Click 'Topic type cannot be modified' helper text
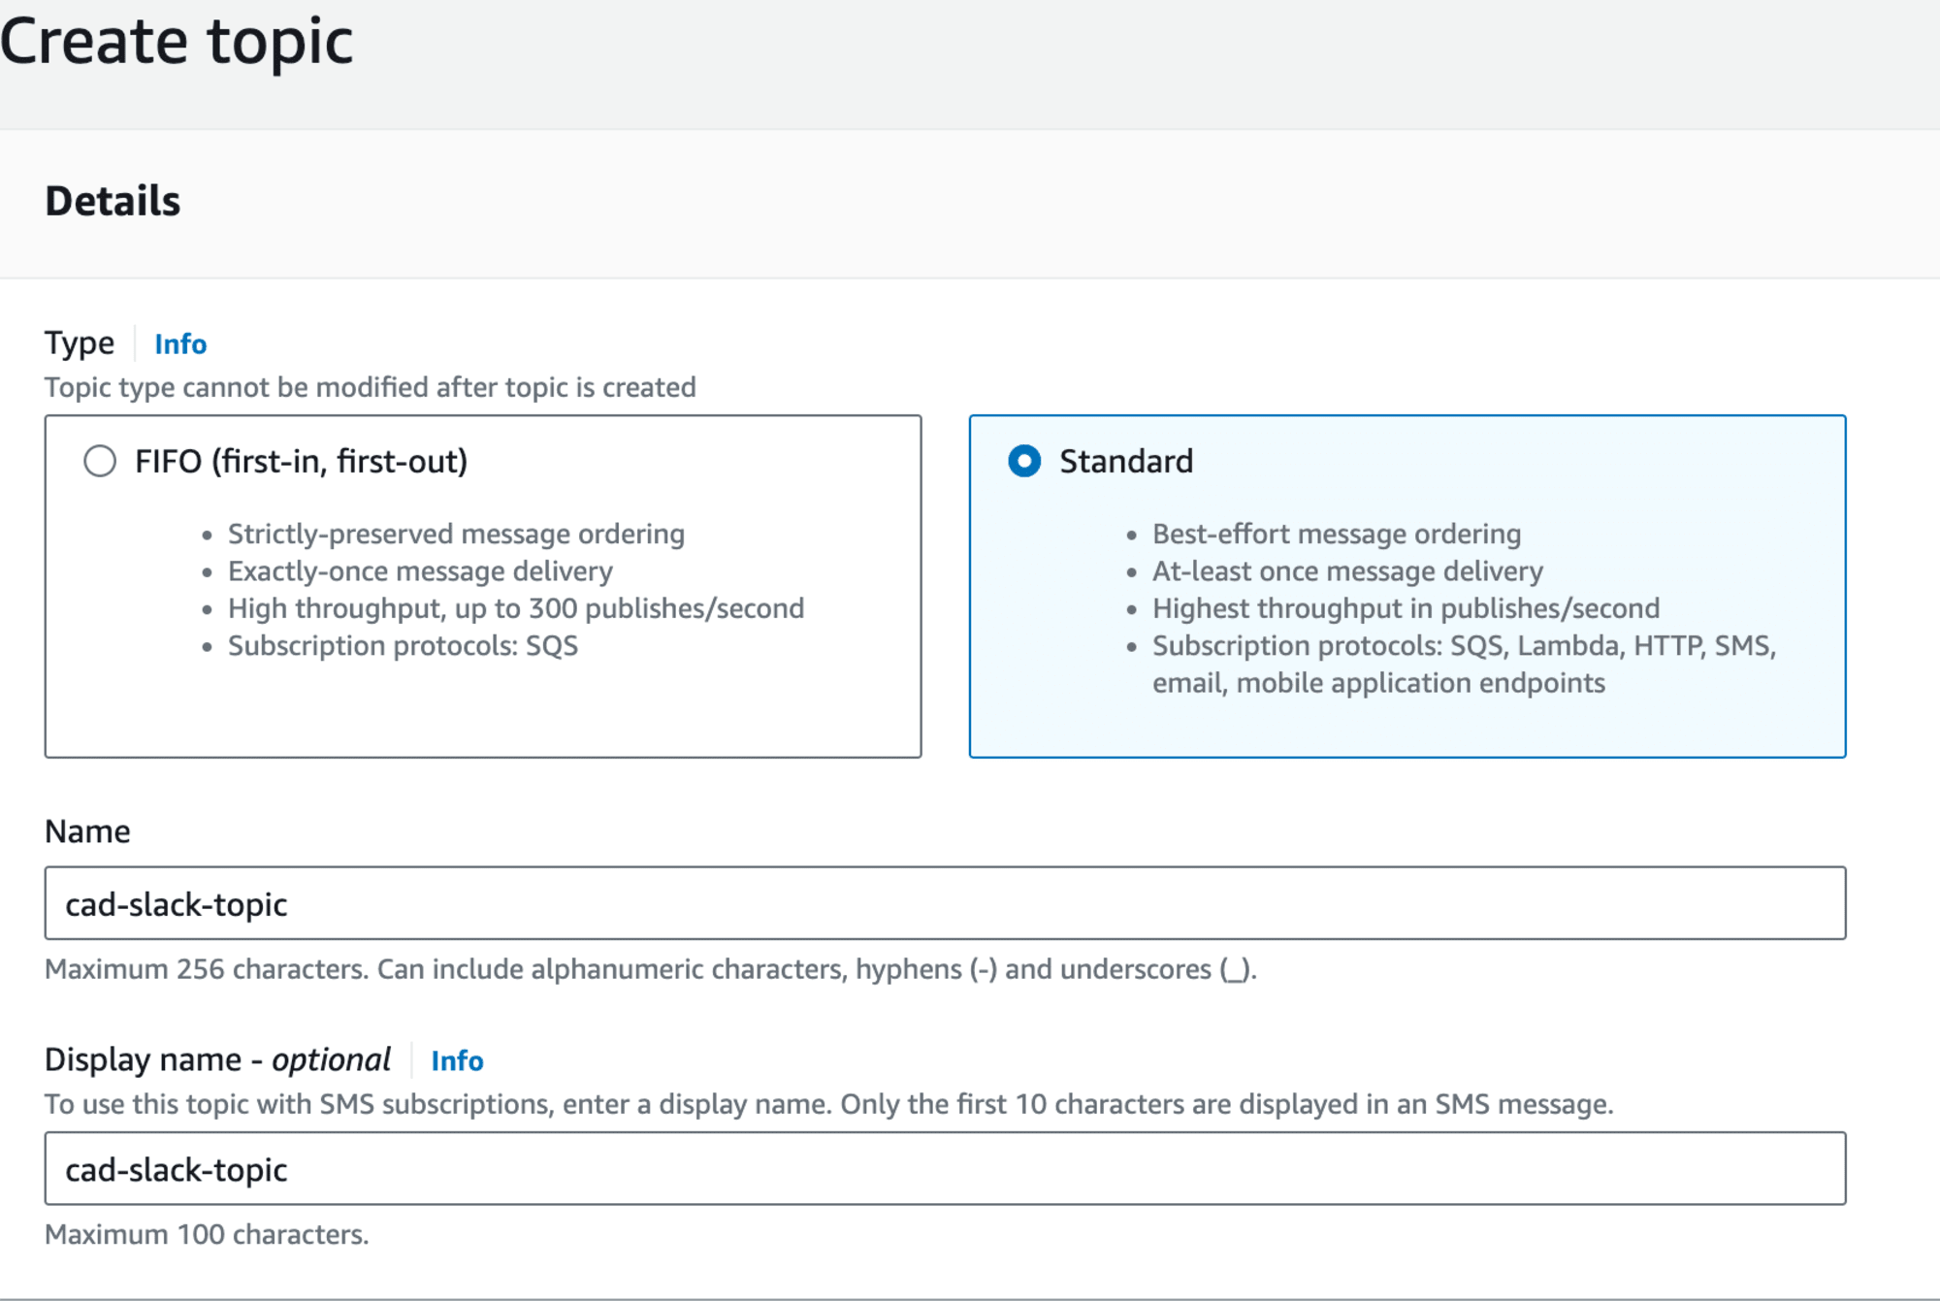 pyautogui.click(x=371, y=387)
